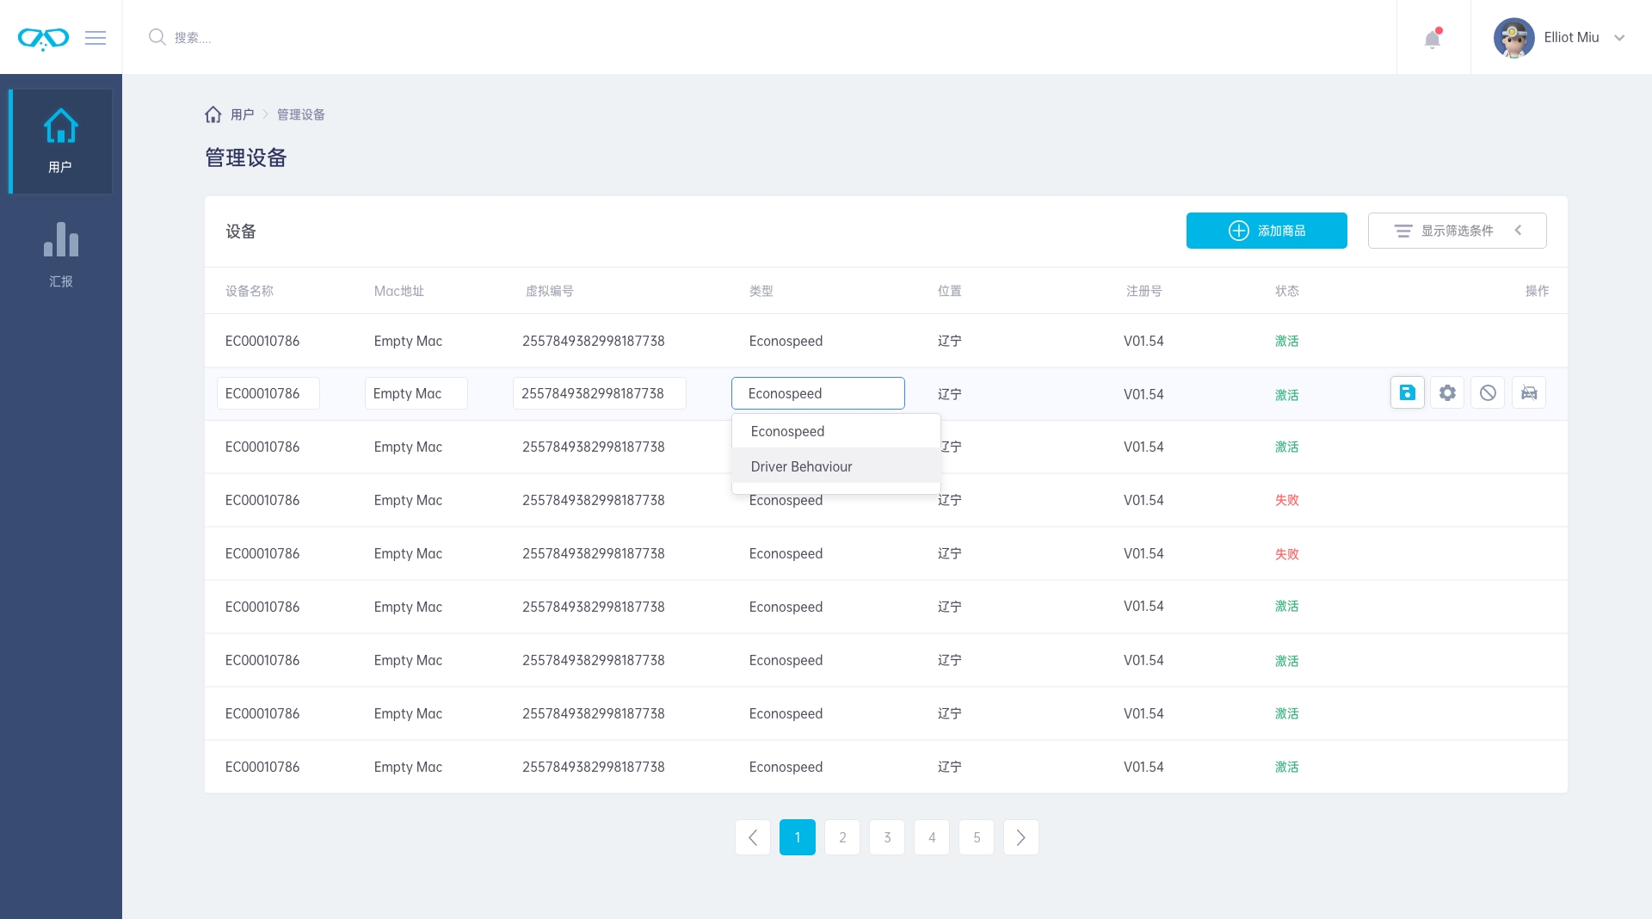Click the disable (ban) icon in row actions
Screen dimensions: 1652x919
click(1488, 393)
